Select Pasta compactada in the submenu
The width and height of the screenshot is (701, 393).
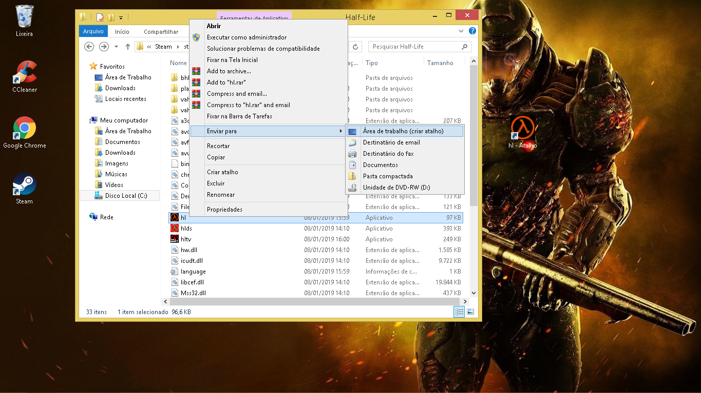point(405,176)
